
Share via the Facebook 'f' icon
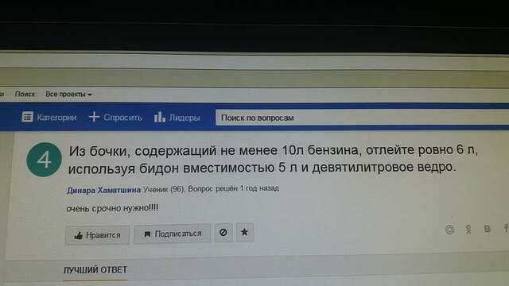[x=506, y=228]
